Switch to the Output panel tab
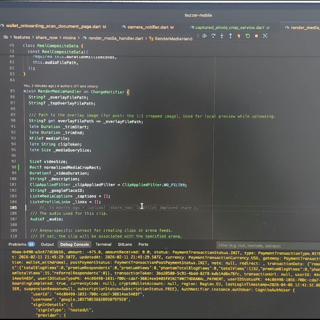The height and width of the screenshot is (320, 320). click(47, 244)
